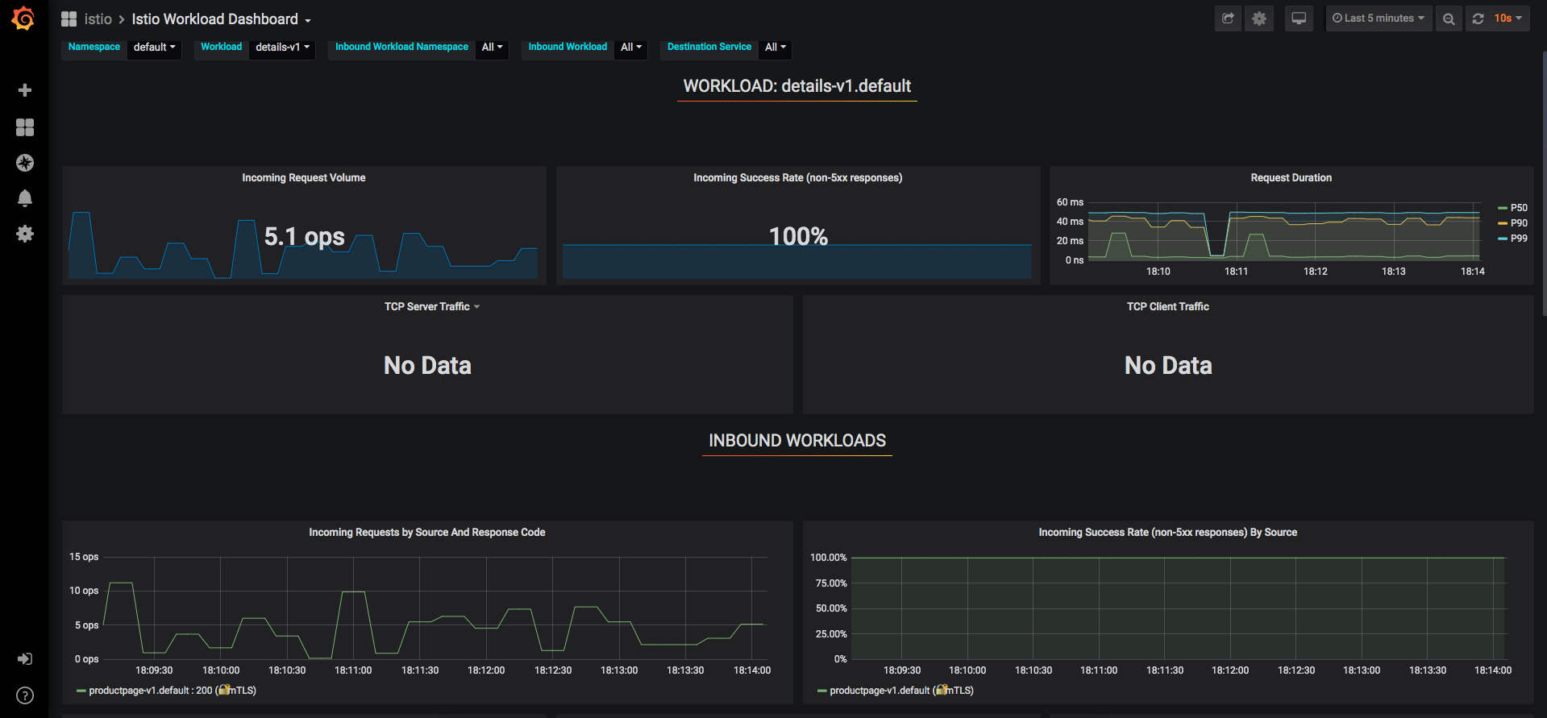The width and height of the screenshot is (1547, 718).
Task: Open the Namespace default dropdown
Action: [154, 48]
